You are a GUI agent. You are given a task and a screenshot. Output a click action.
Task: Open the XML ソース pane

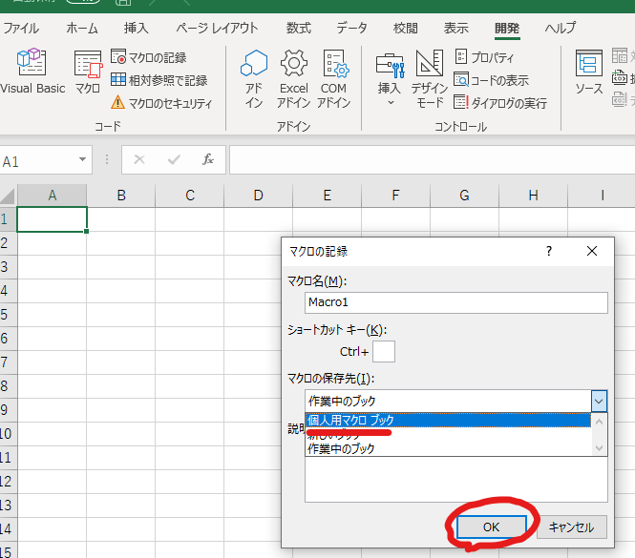589,72
